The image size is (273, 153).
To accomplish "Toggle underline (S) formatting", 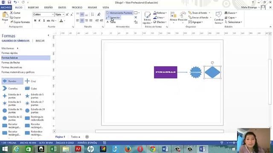I will pyautogui.click(x=44, y=21).
